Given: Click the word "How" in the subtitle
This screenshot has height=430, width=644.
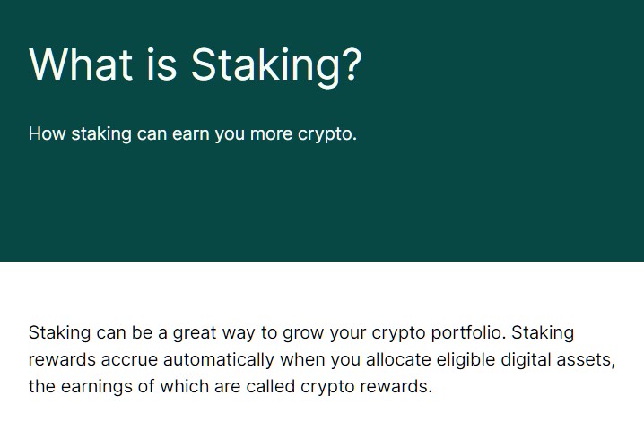Looking at the screenshot, I should click(47, 133).
